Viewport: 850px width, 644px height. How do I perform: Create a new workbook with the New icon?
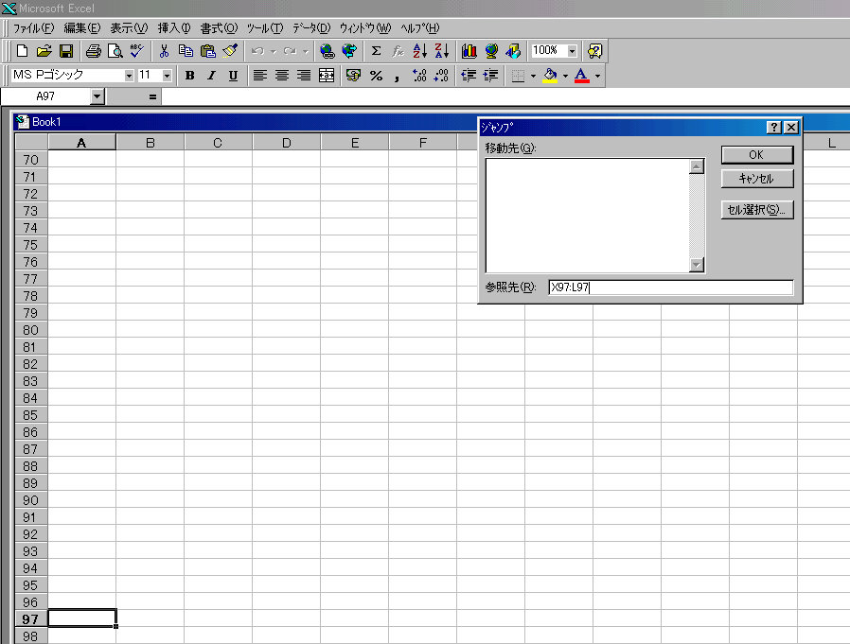point(22,51)
